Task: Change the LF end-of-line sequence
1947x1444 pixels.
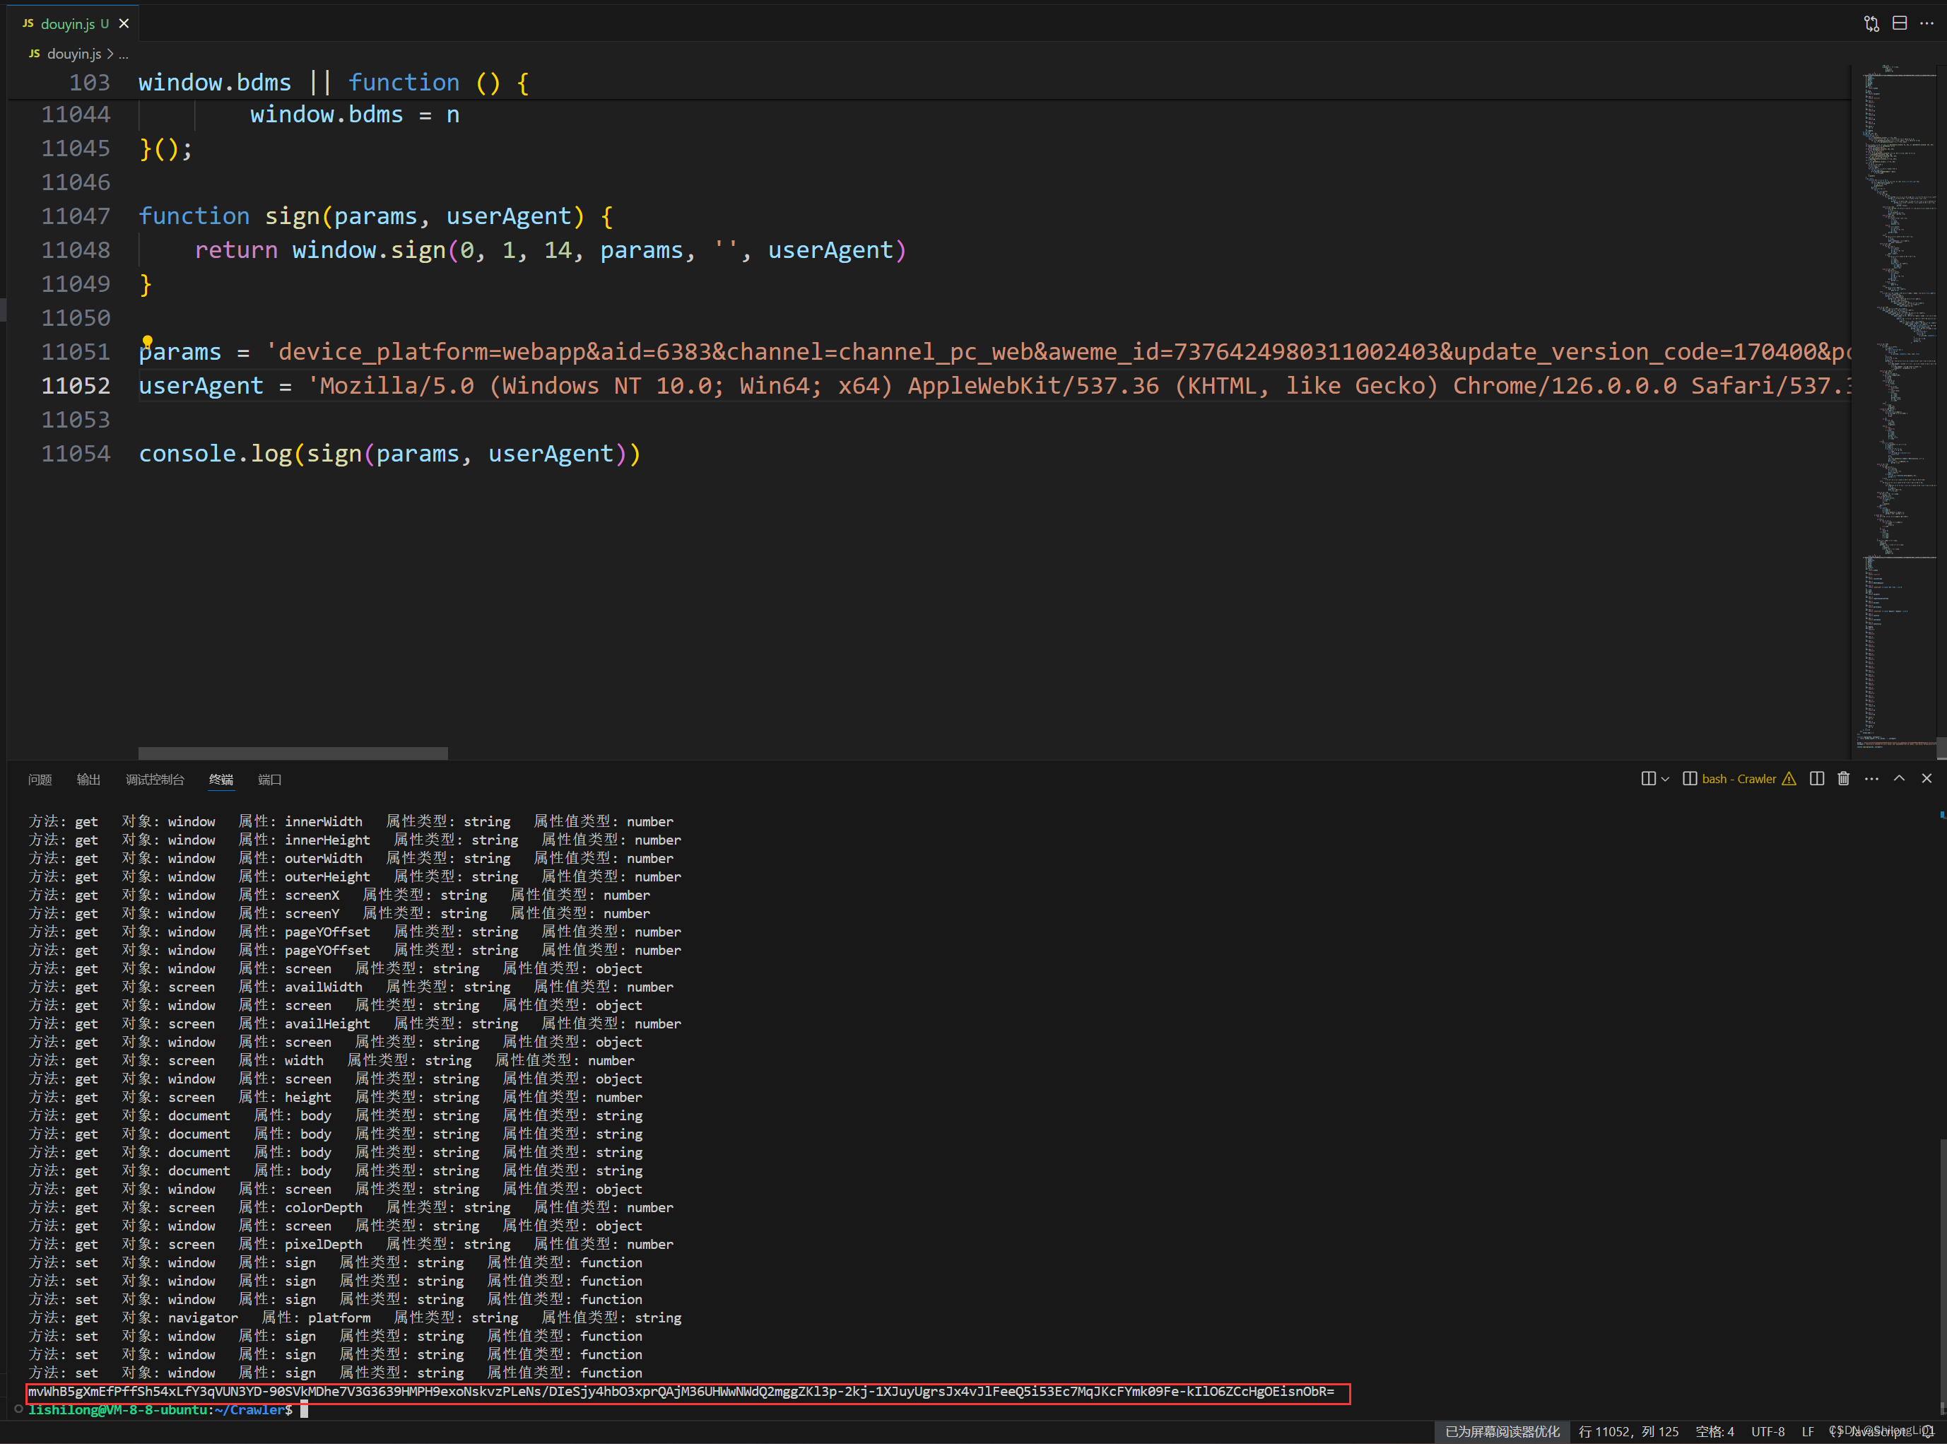Action: 1808,1432
